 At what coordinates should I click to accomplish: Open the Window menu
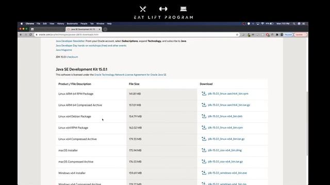[x=100, y=24]
